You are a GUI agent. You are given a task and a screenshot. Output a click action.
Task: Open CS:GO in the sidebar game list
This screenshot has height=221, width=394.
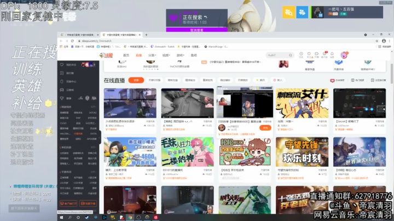click(x=63, y=123)
